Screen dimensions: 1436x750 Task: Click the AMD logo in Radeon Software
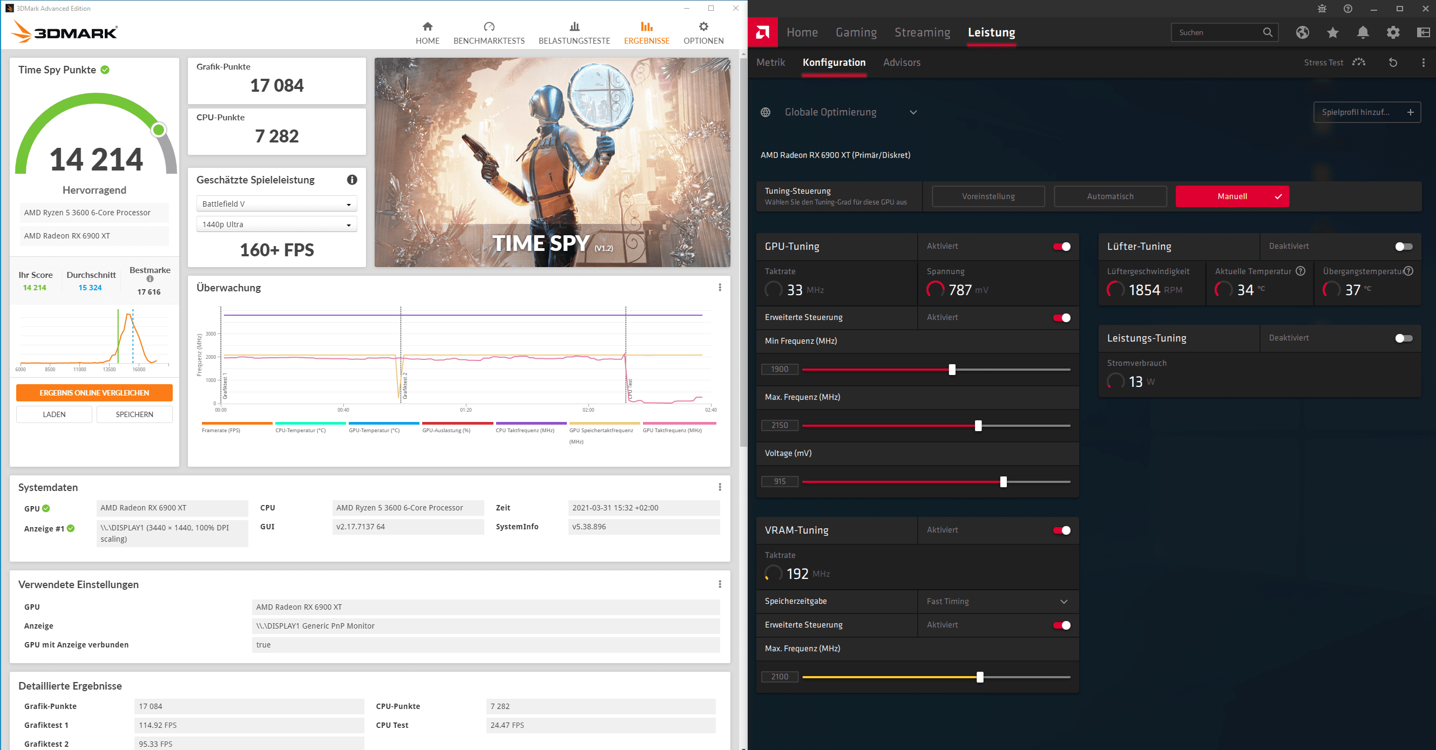pos(763,32)
